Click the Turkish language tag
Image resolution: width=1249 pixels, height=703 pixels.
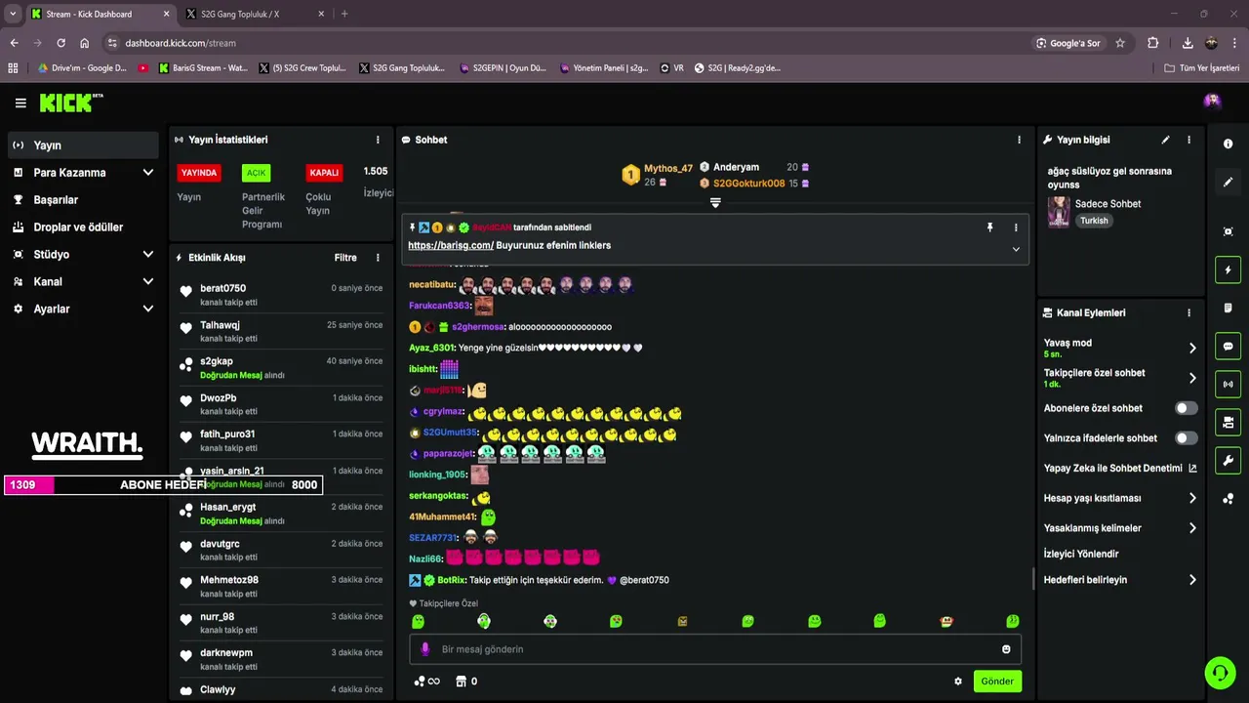(x=1094, y=221)
